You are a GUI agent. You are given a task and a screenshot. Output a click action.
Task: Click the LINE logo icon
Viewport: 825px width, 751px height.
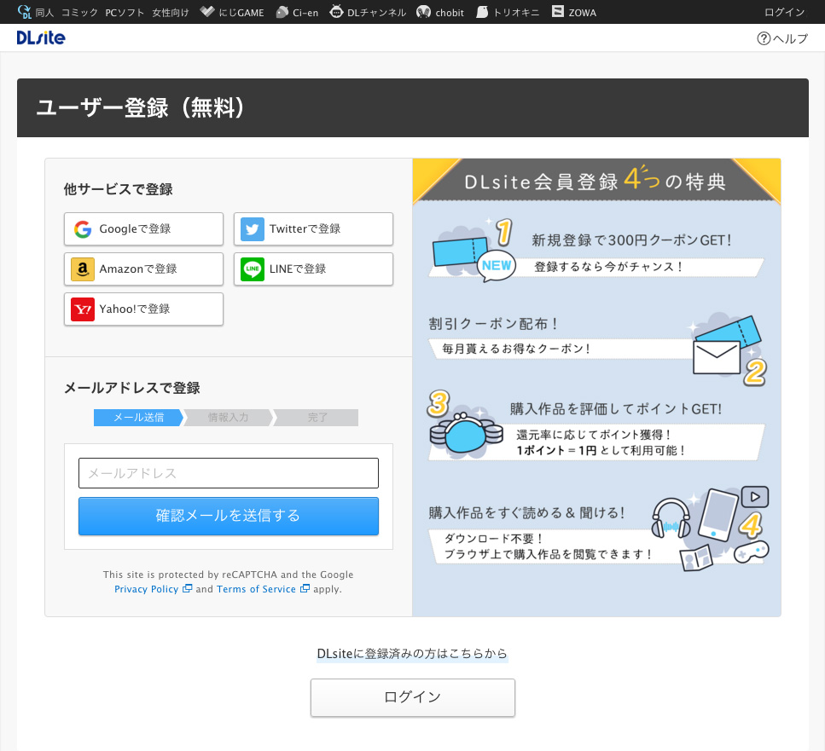point(253,269)
